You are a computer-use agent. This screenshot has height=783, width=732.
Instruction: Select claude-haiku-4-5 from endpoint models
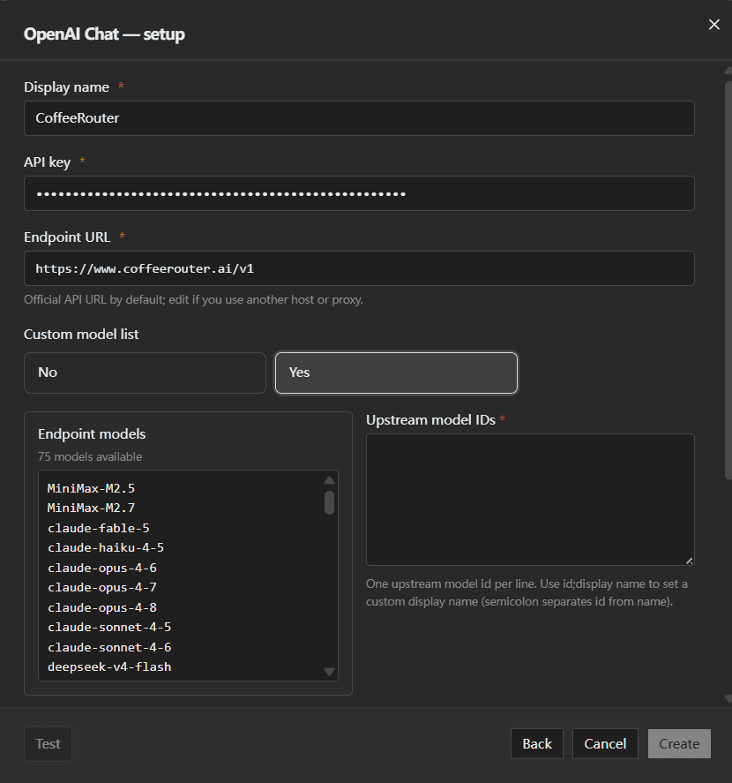106,548
